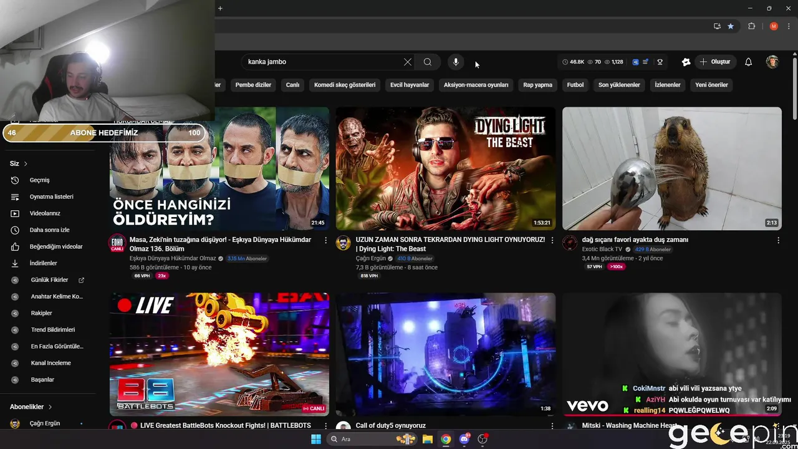The height and width of the screenshot is (449, 798).
Task: Open options menu for Dying Light video
Action: tap(552, 240)
